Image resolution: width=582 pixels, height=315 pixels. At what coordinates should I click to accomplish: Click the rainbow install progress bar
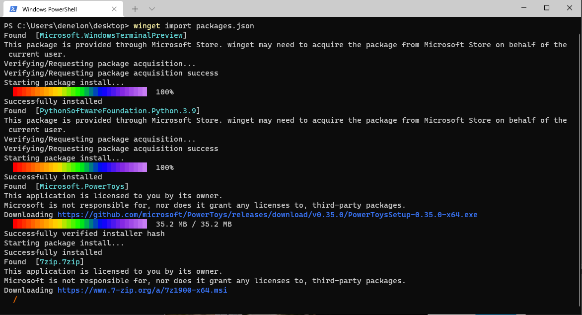coord(79,91)
